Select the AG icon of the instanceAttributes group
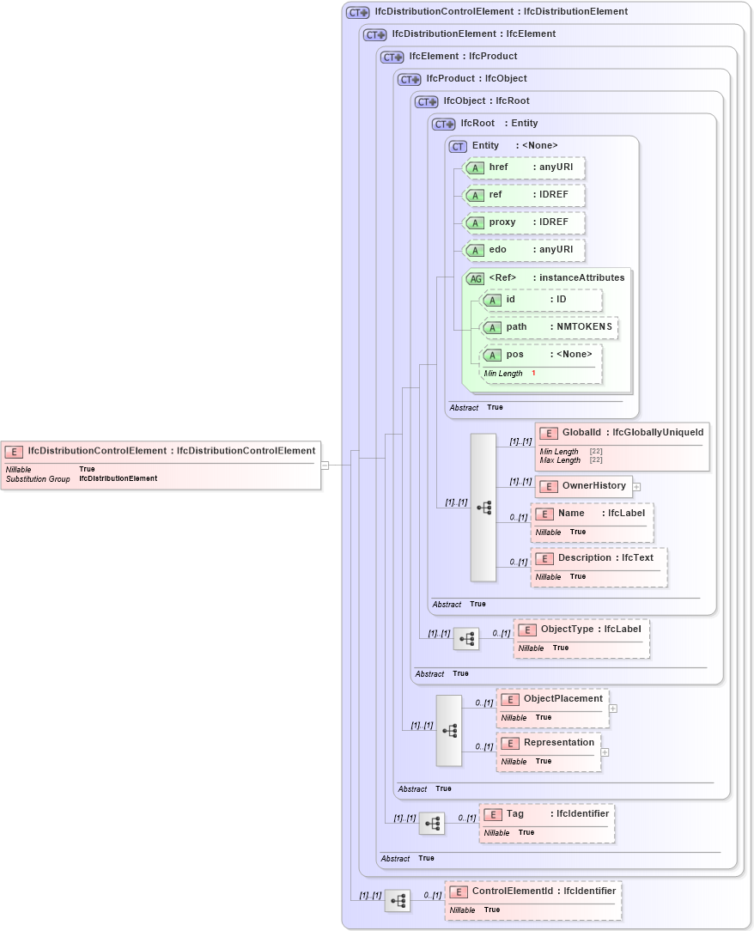This screenshot has width=754, height=931. point(477,277)
